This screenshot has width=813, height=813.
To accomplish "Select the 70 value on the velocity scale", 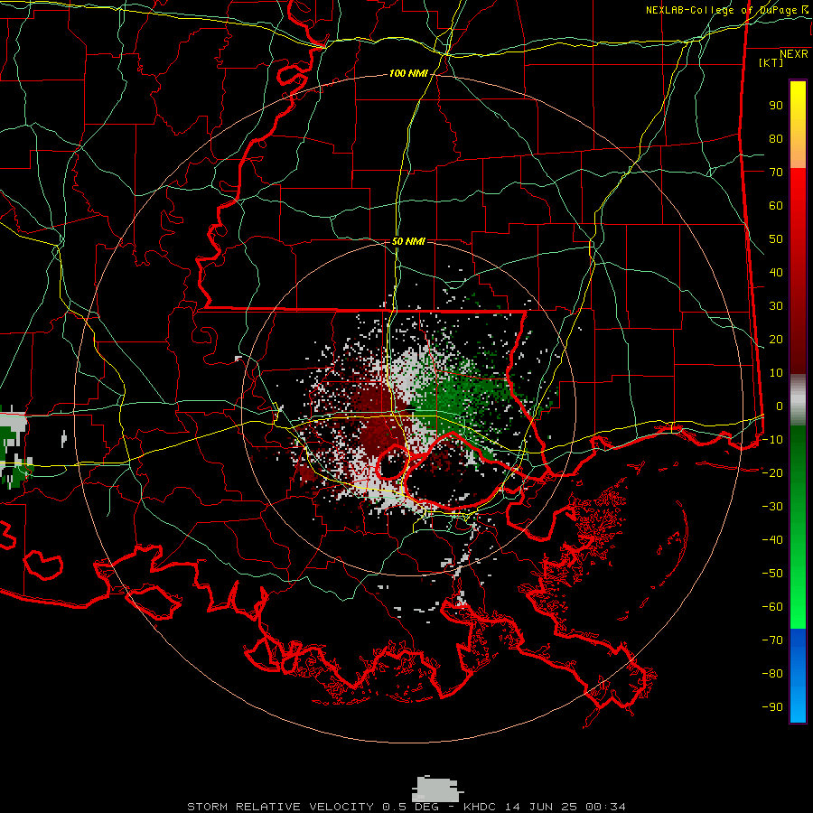I will [x=776, y=173].
